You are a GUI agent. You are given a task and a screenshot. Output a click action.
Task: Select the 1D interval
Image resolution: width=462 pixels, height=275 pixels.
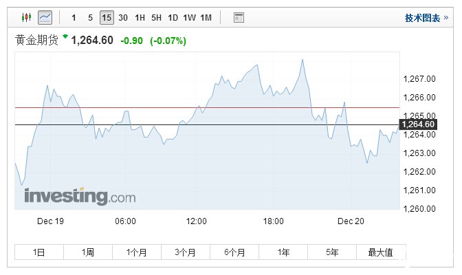pos(173,17)
